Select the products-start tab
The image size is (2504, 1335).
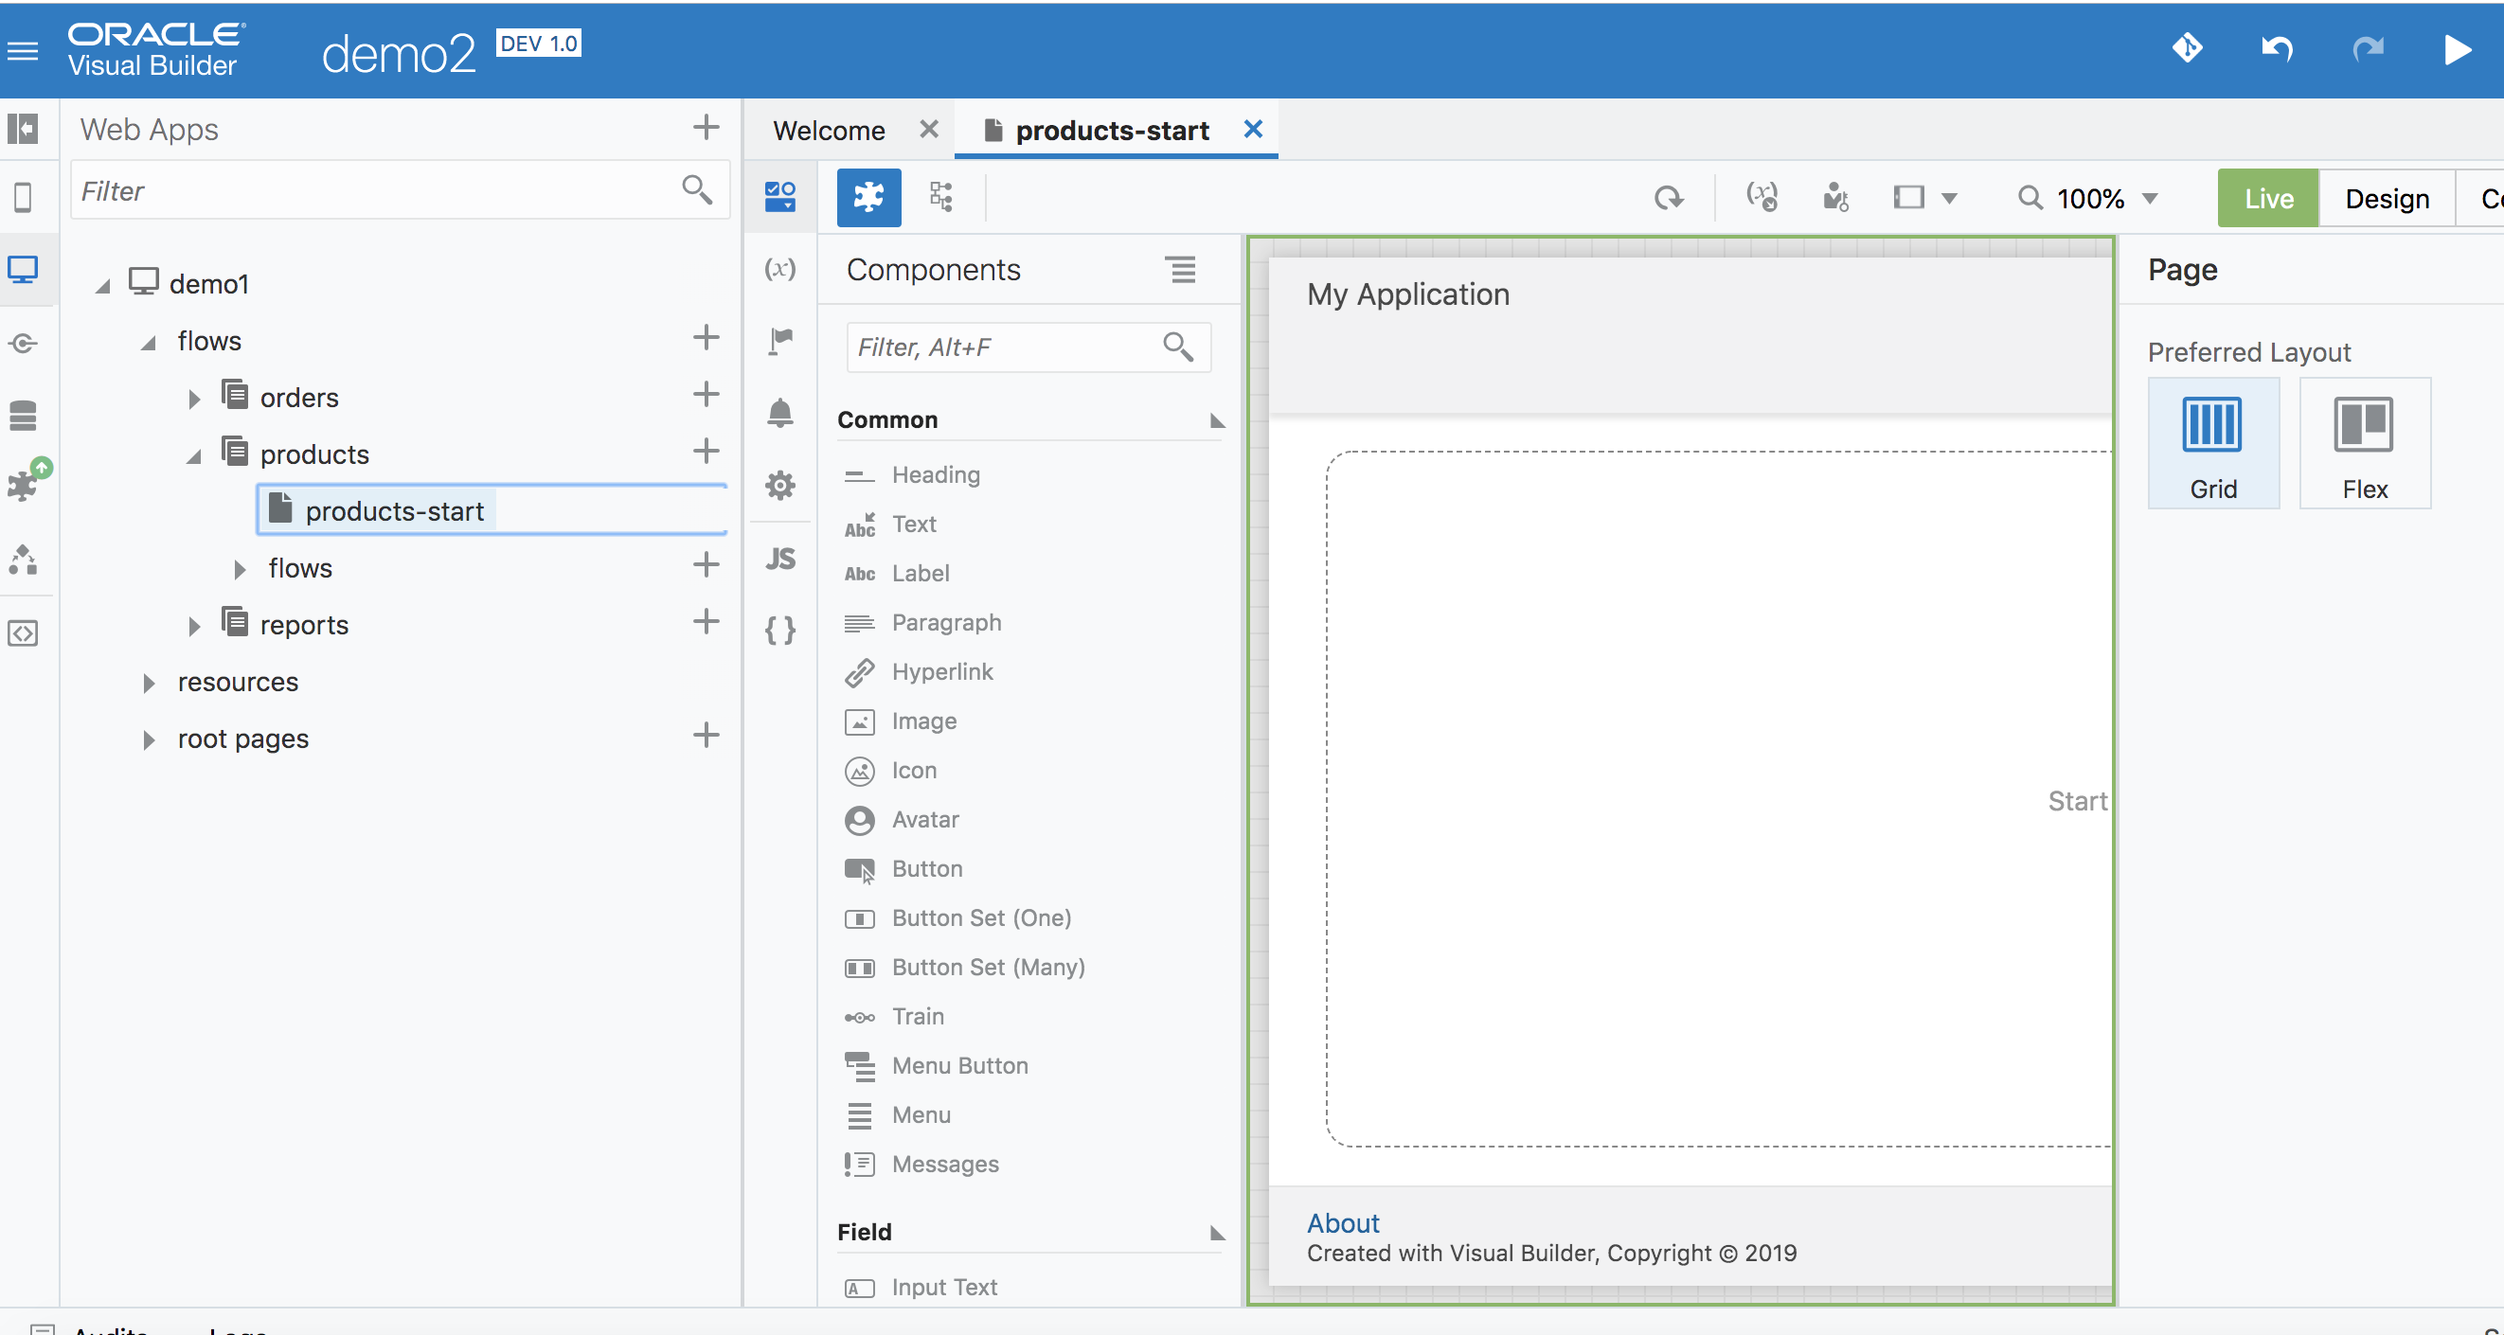1111,131
